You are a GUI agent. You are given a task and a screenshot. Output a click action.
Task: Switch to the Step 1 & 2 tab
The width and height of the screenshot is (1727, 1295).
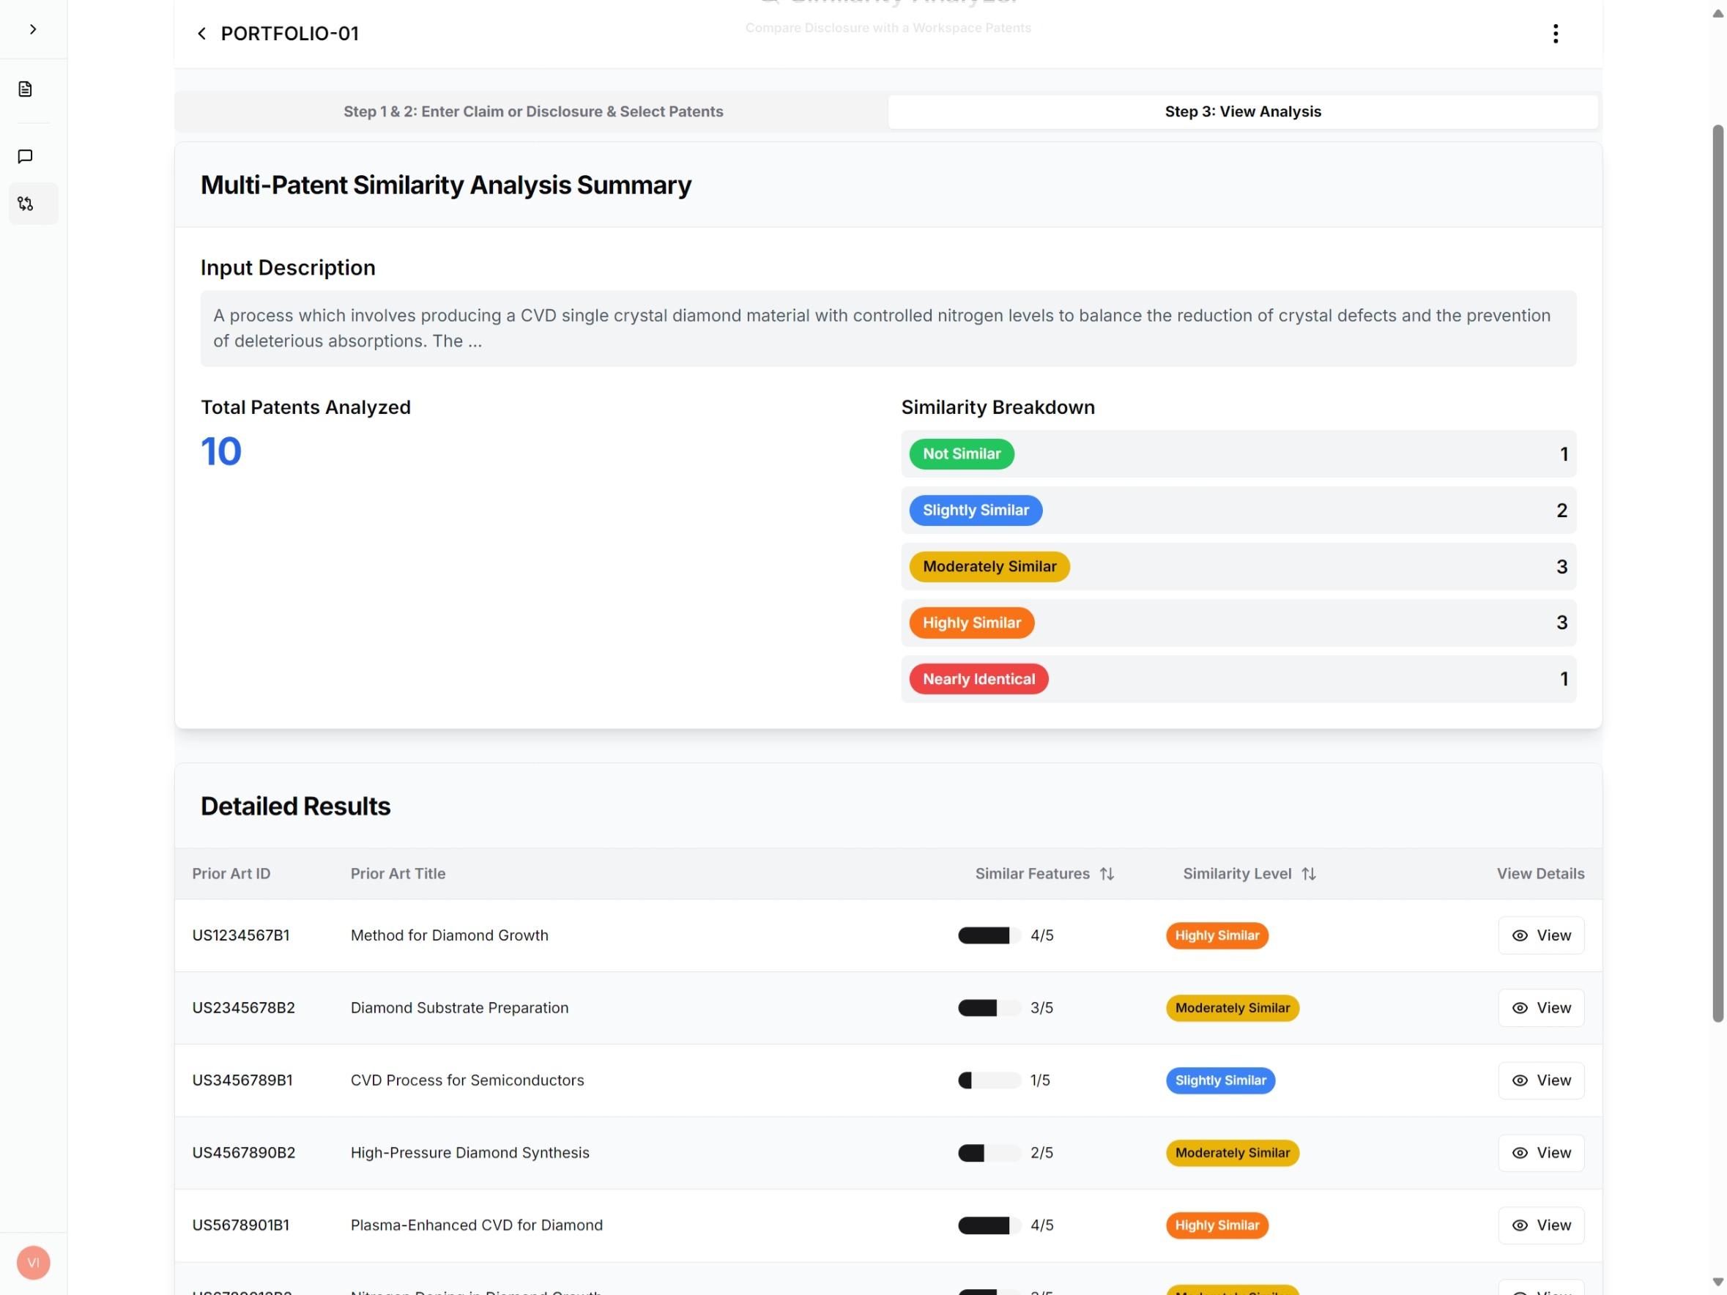pos(533,111)
